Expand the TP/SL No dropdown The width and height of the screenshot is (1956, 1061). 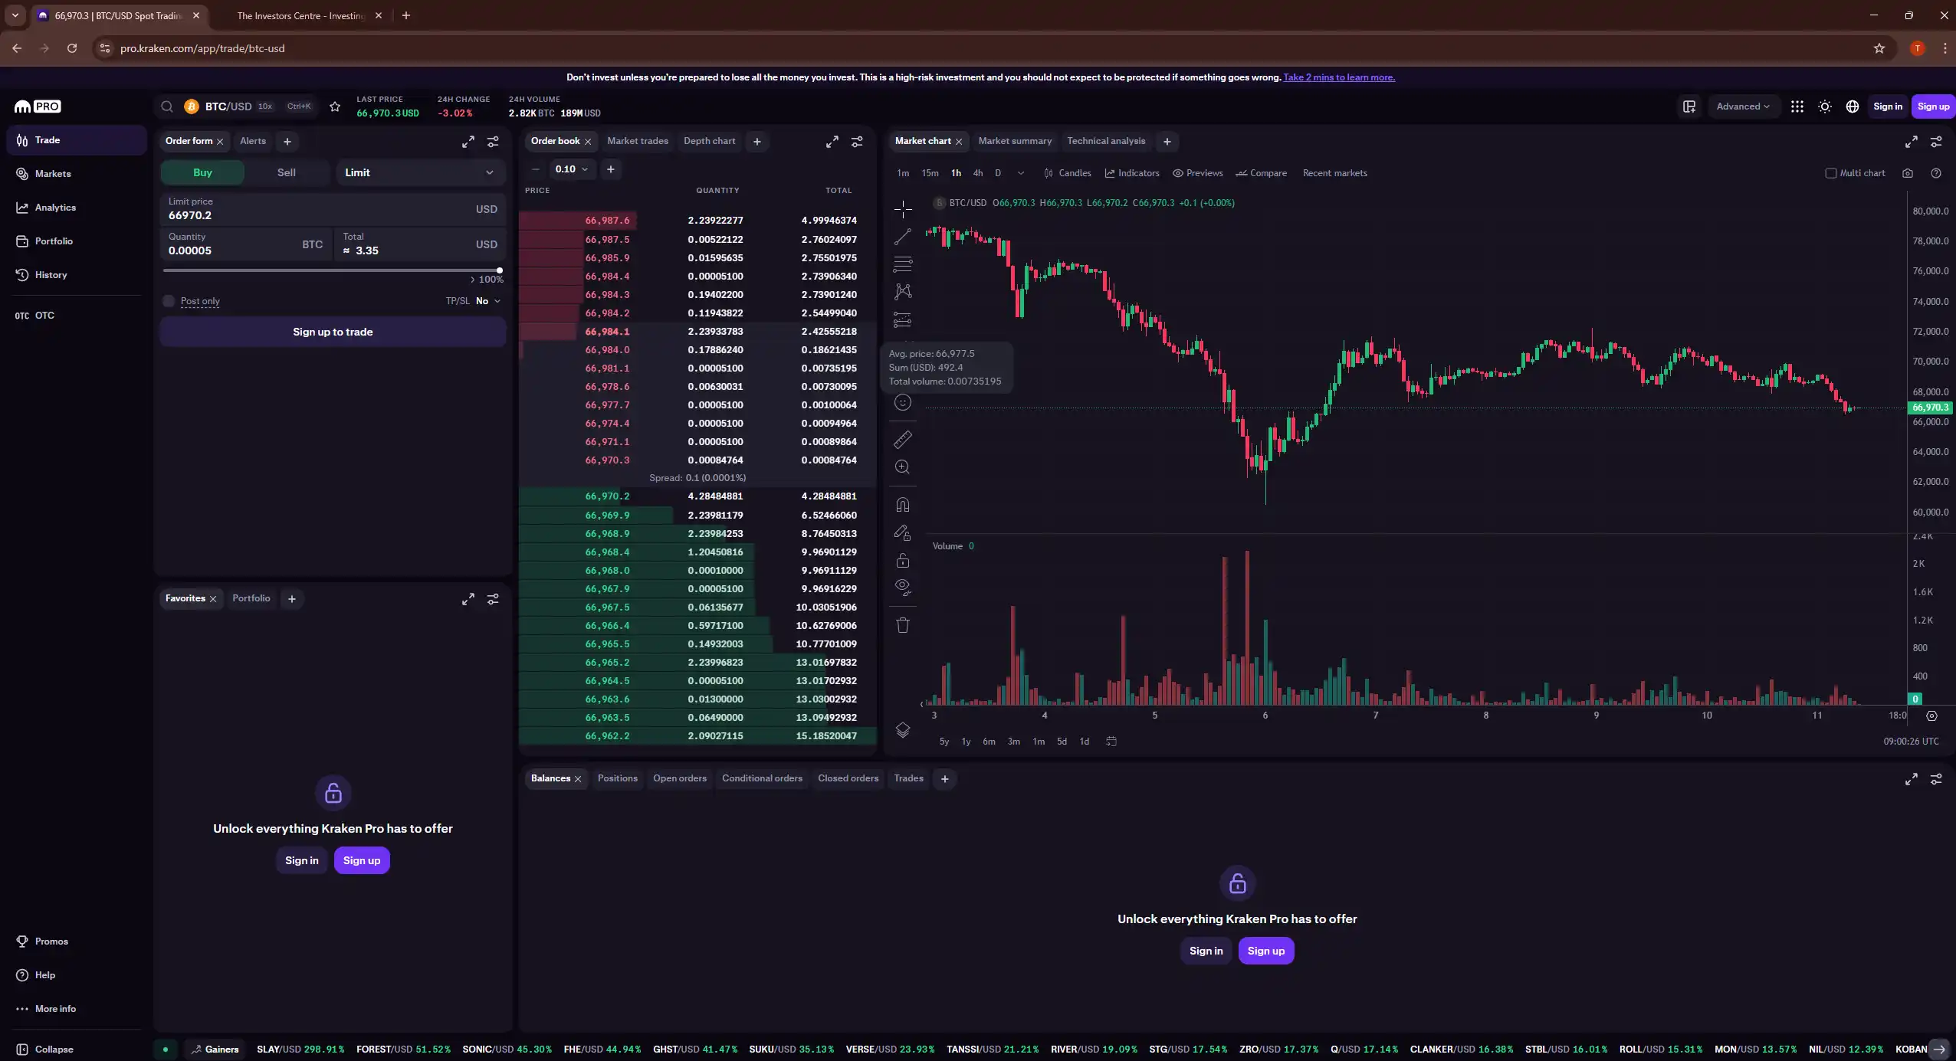pos(488,301)
